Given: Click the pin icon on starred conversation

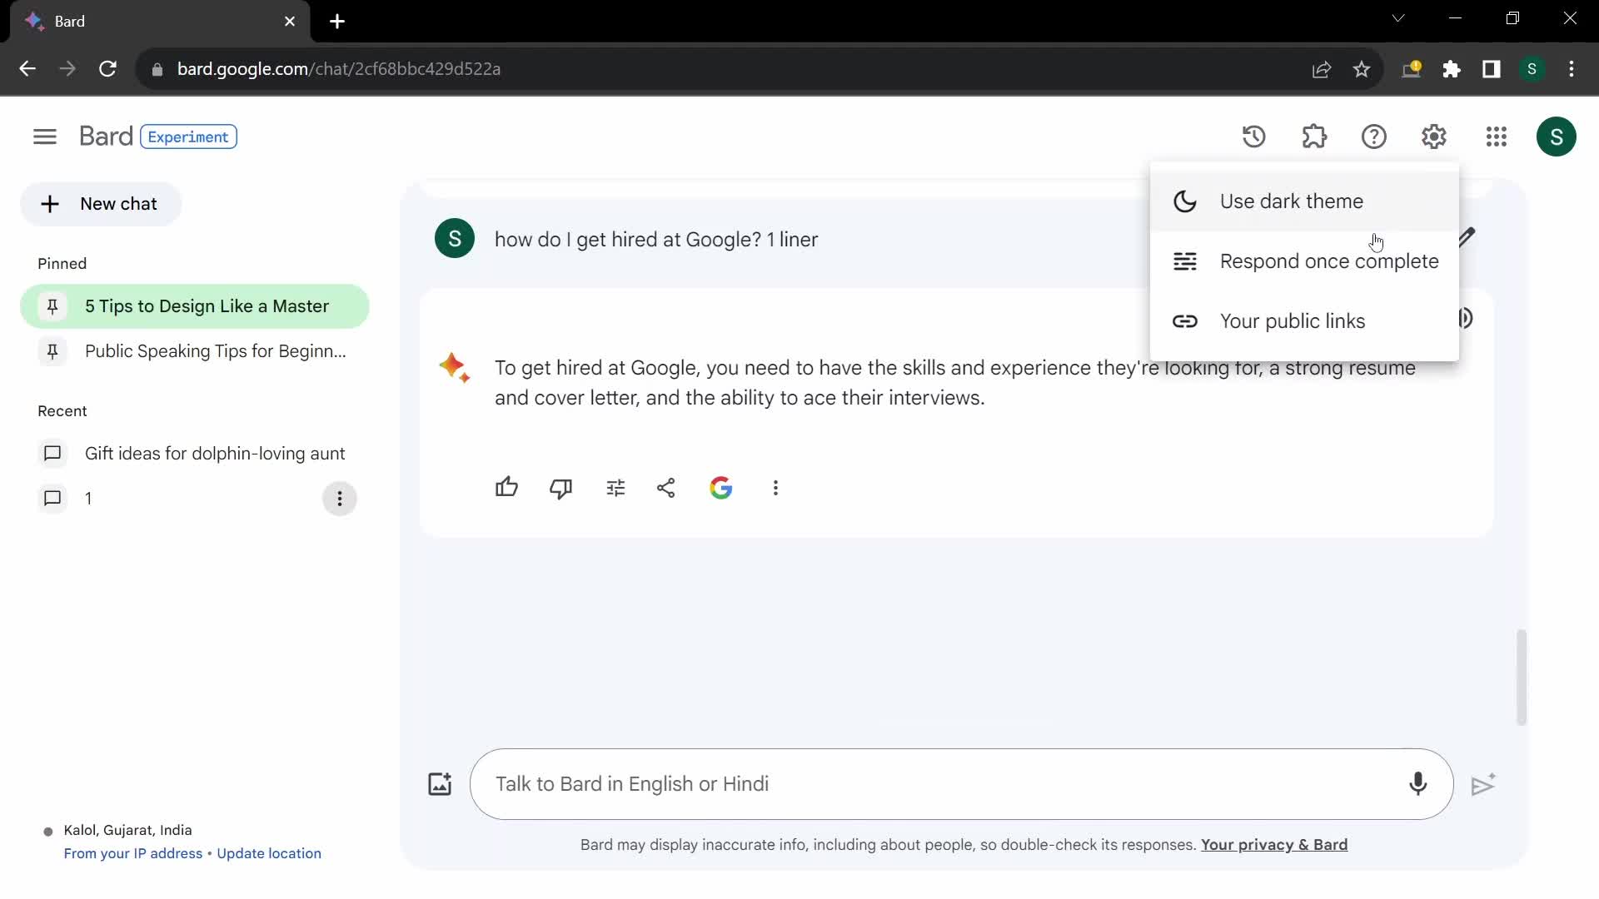Looking at the screenshot, I should coord(52,306).
